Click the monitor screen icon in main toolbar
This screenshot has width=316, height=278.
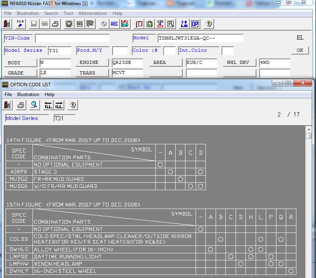pos(69,24)
